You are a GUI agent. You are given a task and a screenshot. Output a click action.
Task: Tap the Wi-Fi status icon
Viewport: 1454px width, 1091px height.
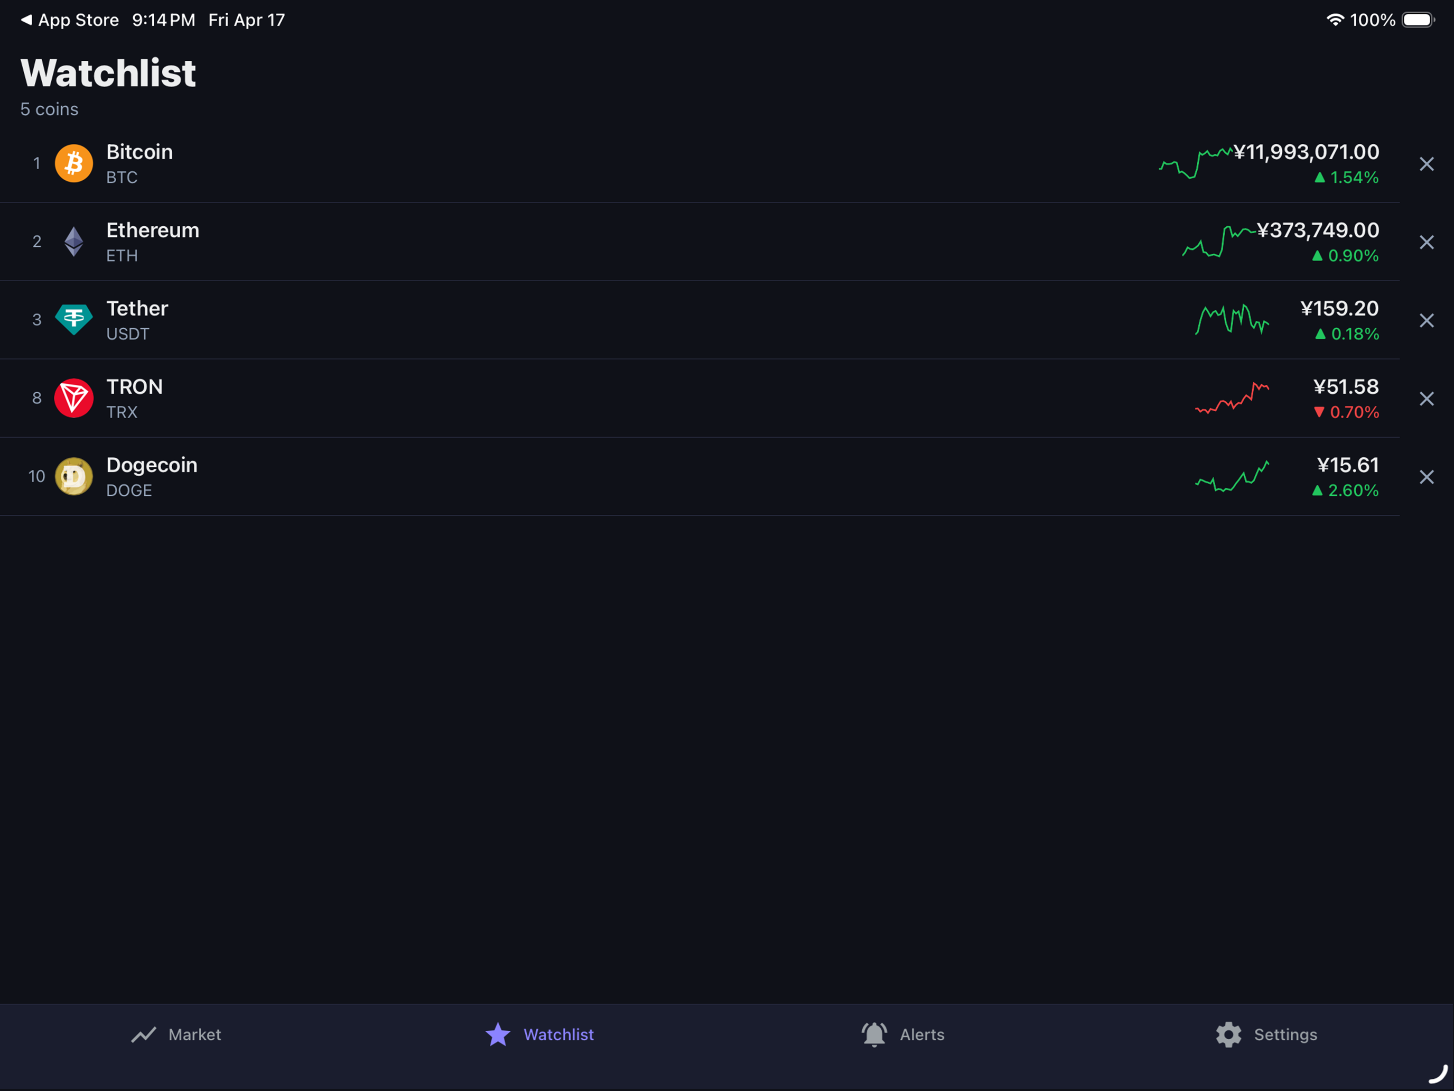(1335, 20)
